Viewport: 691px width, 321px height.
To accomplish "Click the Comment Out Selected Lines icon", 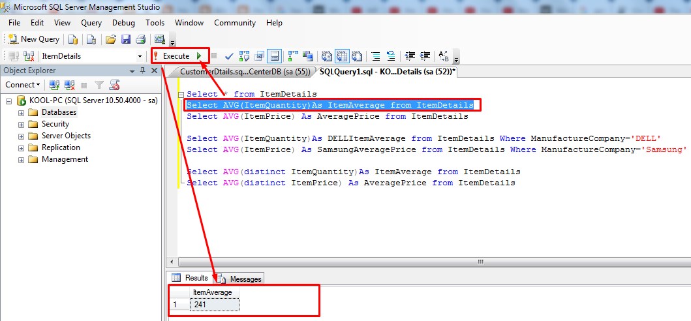I will [375, 56].
